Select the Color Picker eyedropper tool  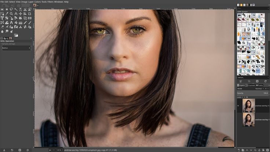pyautogui.click(x=7, y=14)
